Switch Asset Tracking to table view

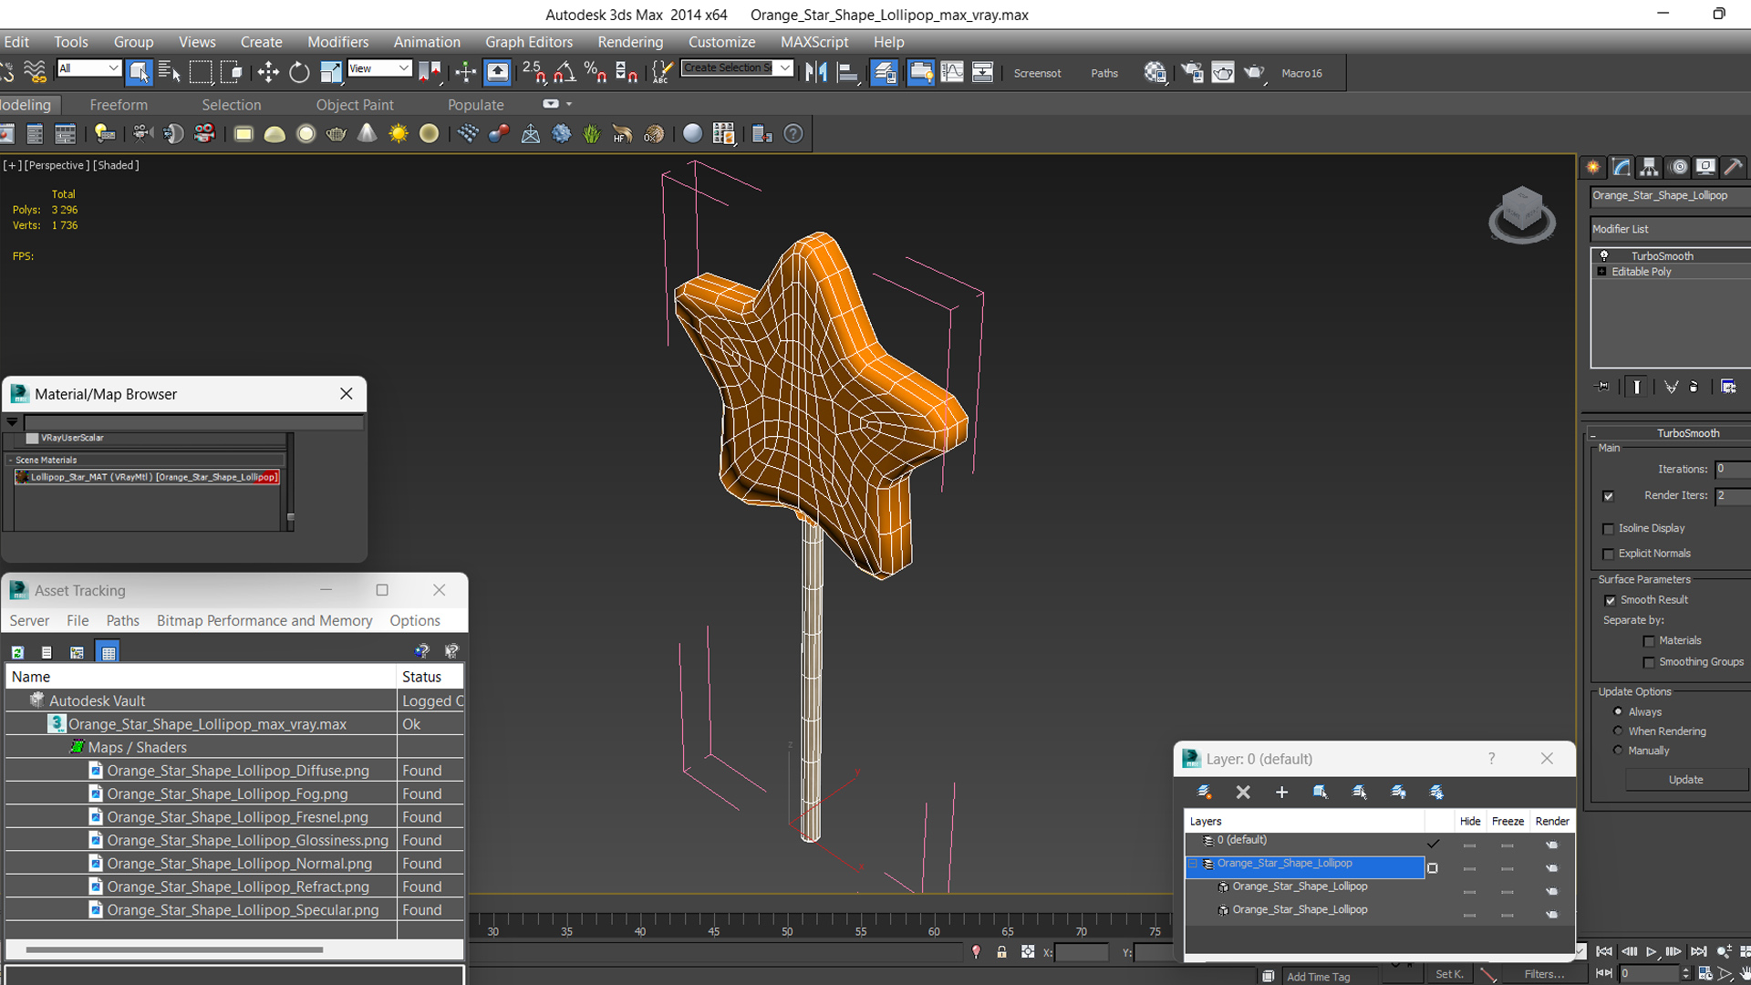coord(108,652)
